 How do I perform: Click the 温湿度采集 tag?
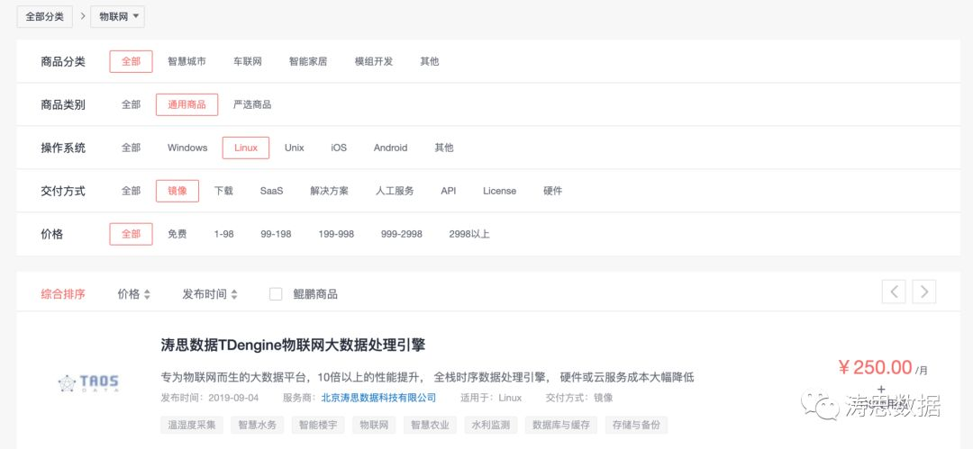point(192,425)
